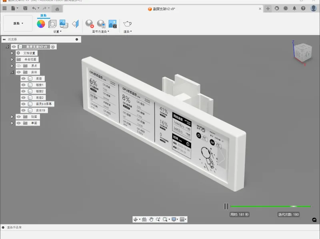Collapse the 实体 bodies folder
Image resolution: width=320 pixels, height=239 pixels.
tap(12, 72)
